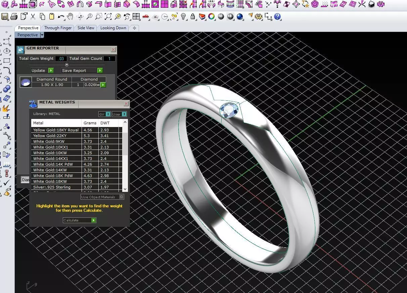Screen dimensions: 407x293
Task: Click the Save floppy disk icon
Action: [x=4, y=16]
